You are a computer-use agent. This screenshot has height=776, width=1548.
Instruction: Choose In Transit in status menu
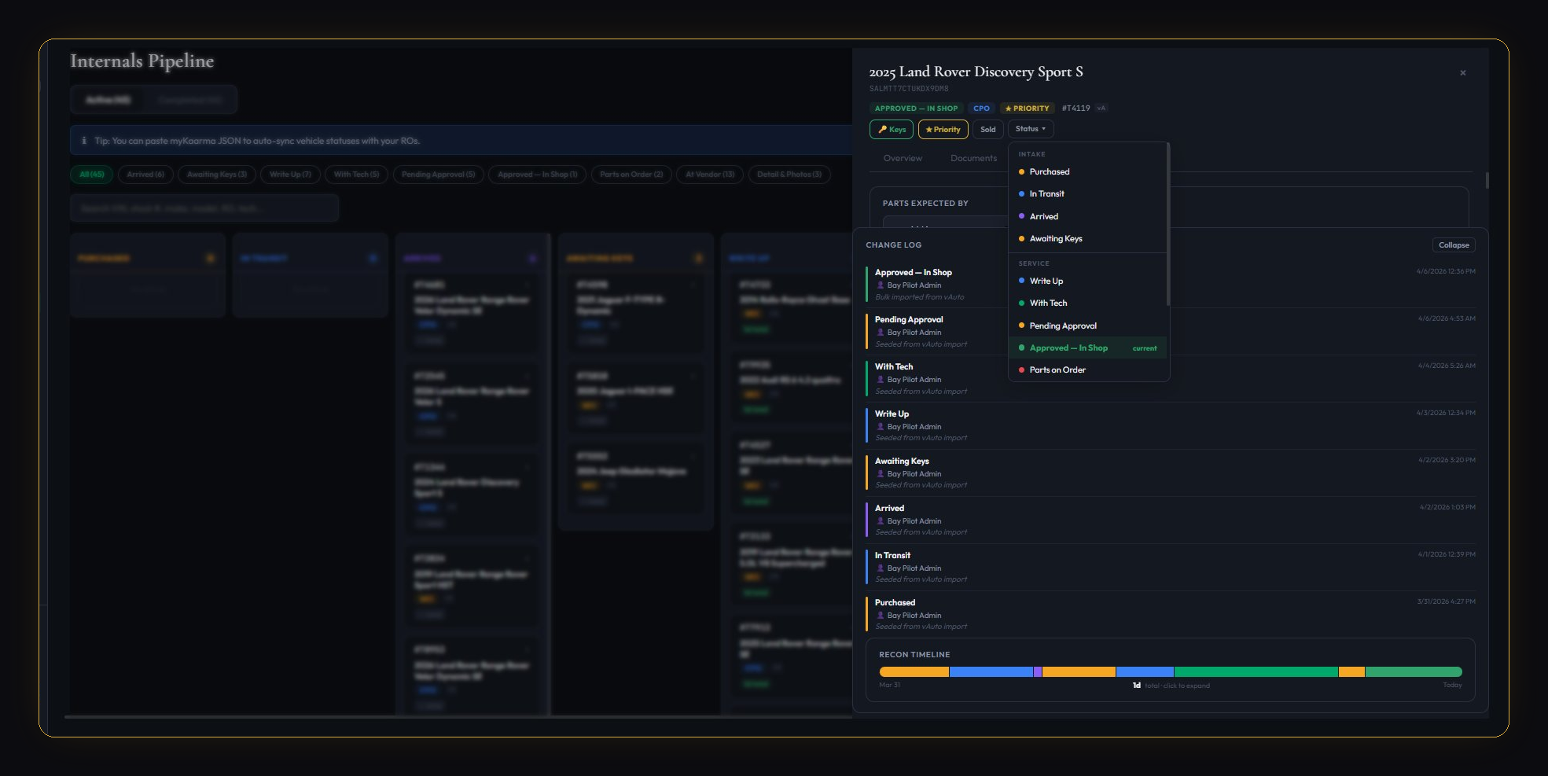point(1046,193)
